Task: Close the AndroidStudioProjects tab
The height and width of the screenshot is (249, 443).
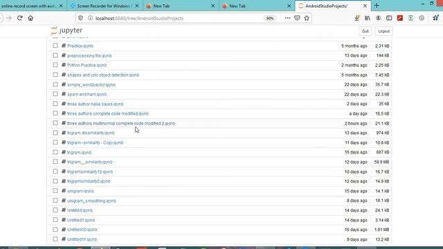Action: click(365, 6)
